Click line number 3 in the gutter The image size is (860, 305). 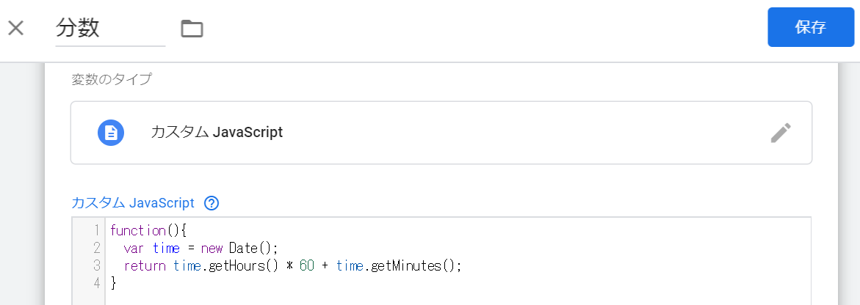[96, 265]
